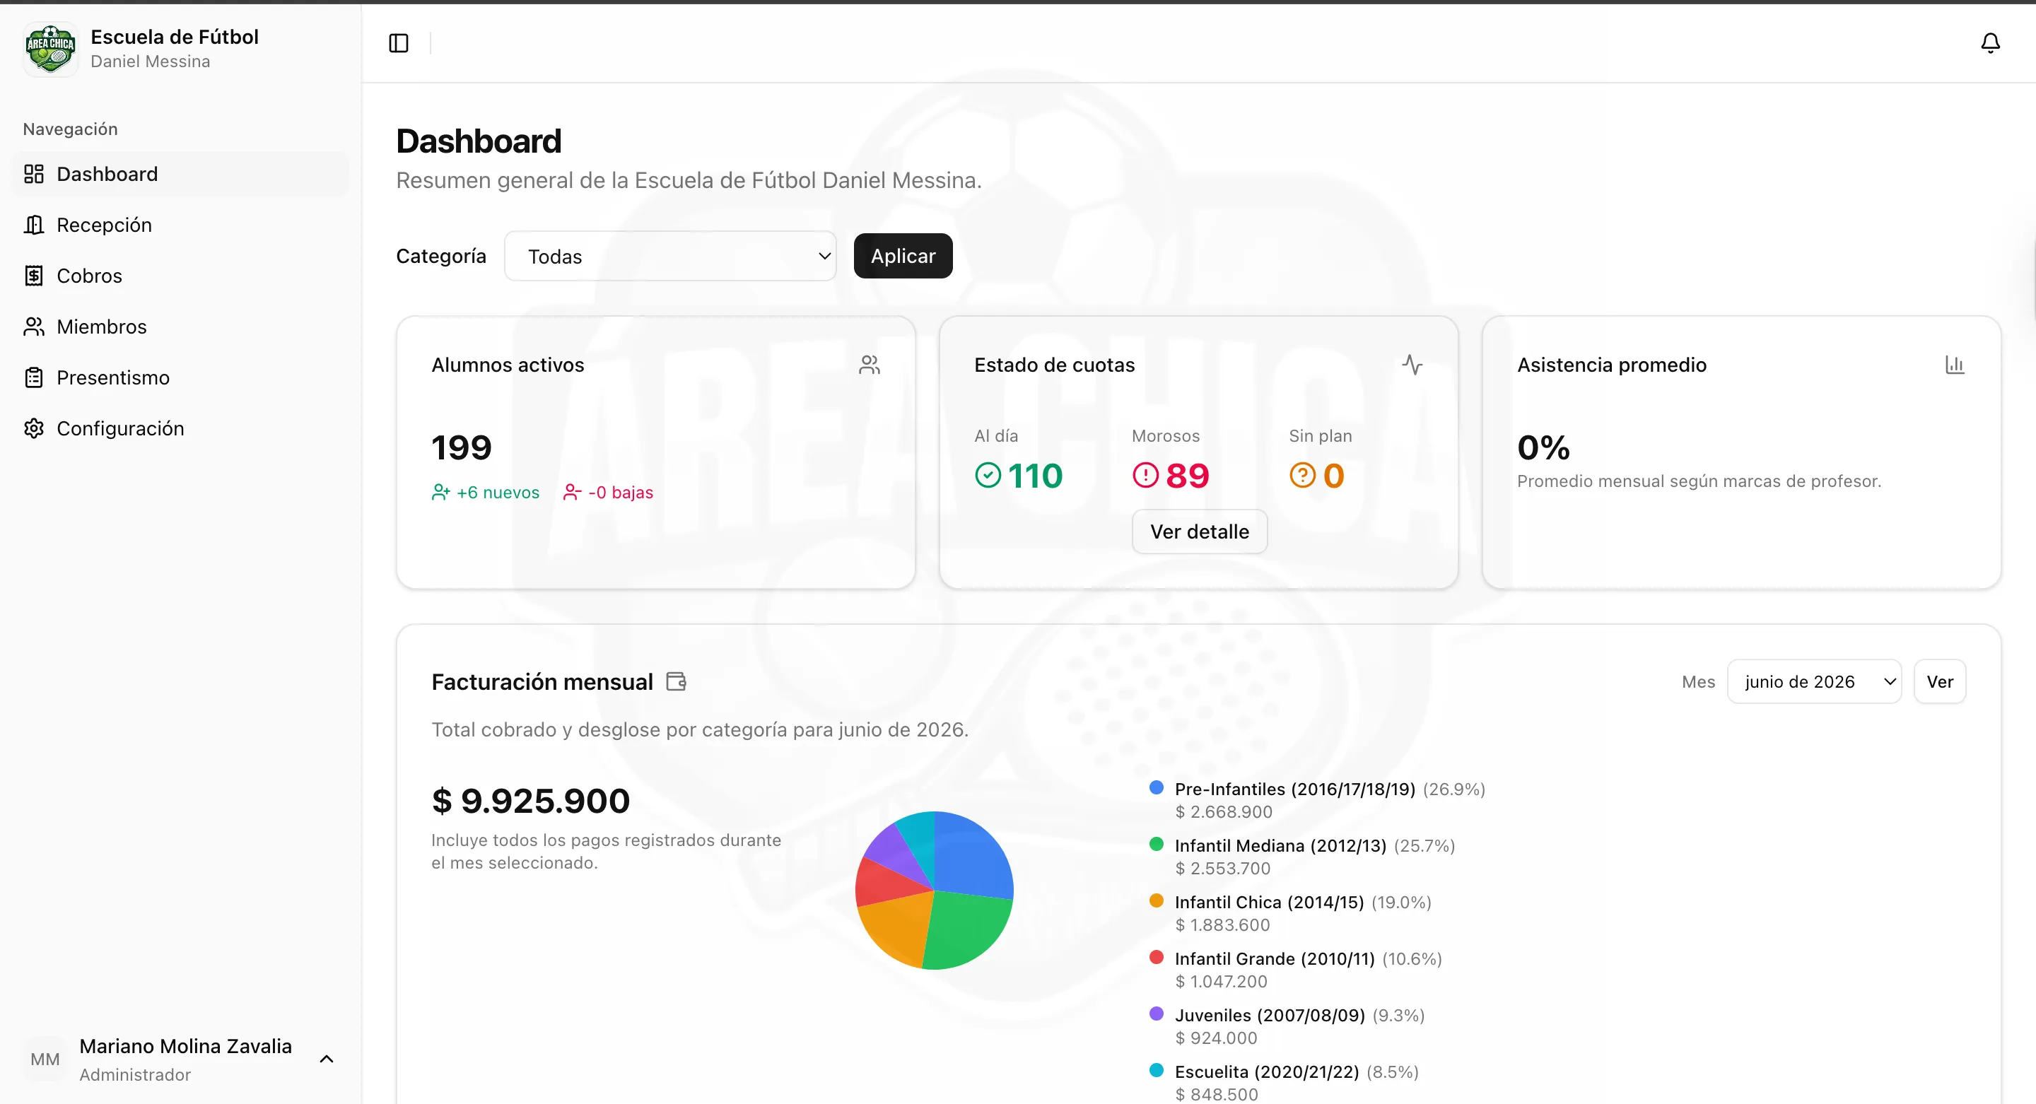The width and height of the screenshot is (2036, 1104).
Task: Click the +6 nuevos text
Action: (x=498, y=493)
